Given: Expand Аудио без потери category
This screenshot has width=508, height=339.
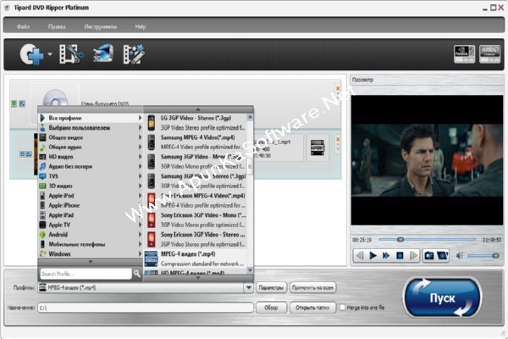Looking at the screenshot, I should (x=91, y=166).
